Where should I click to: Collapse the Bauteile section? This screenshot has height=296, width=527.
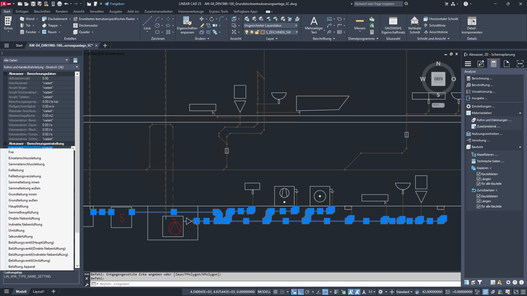point(520,147)
